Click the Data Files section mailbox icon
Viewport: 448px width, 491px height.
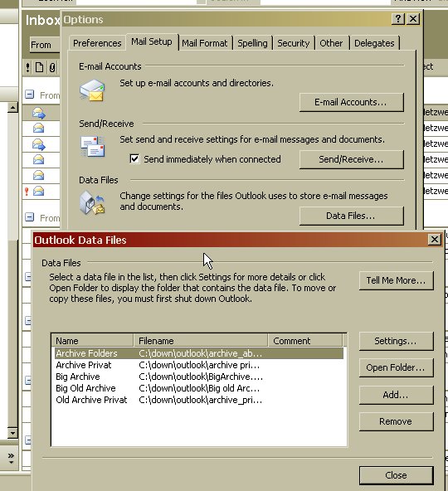point(92,203)
